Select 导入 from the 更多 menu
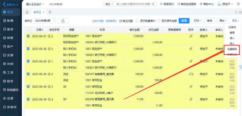This screenshot has height=116, width=242. click(x=232, y=44)
